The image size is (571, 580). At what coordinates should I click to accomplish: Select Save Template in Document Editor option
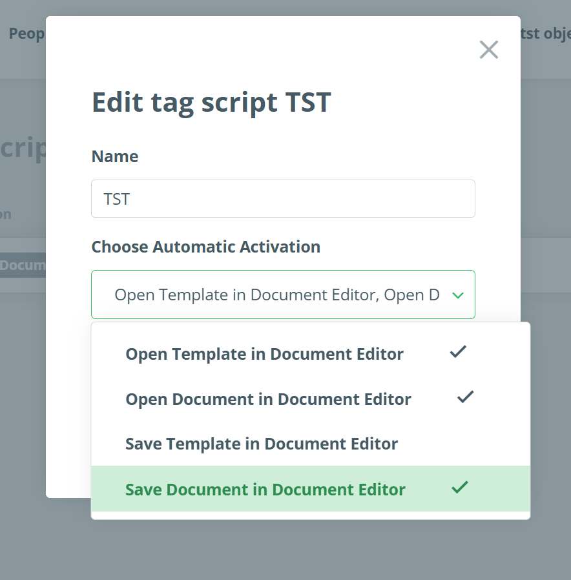262,444
